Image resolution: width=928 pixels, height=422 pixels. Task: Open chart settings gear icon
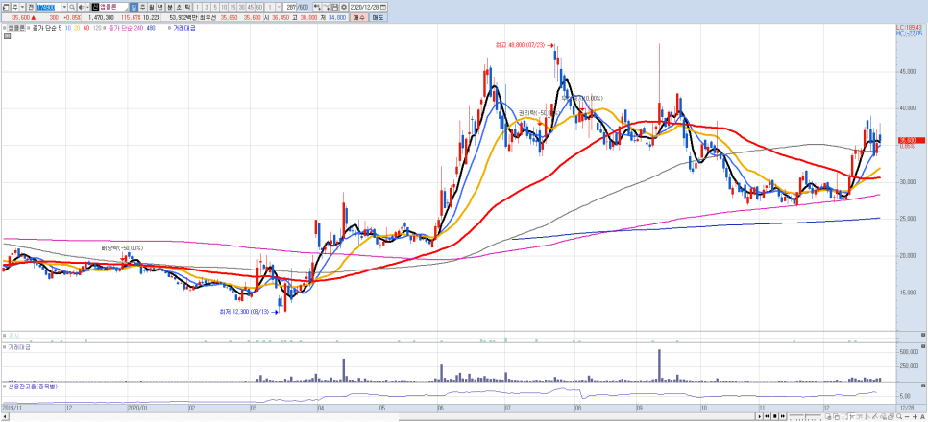click(344, 7)
